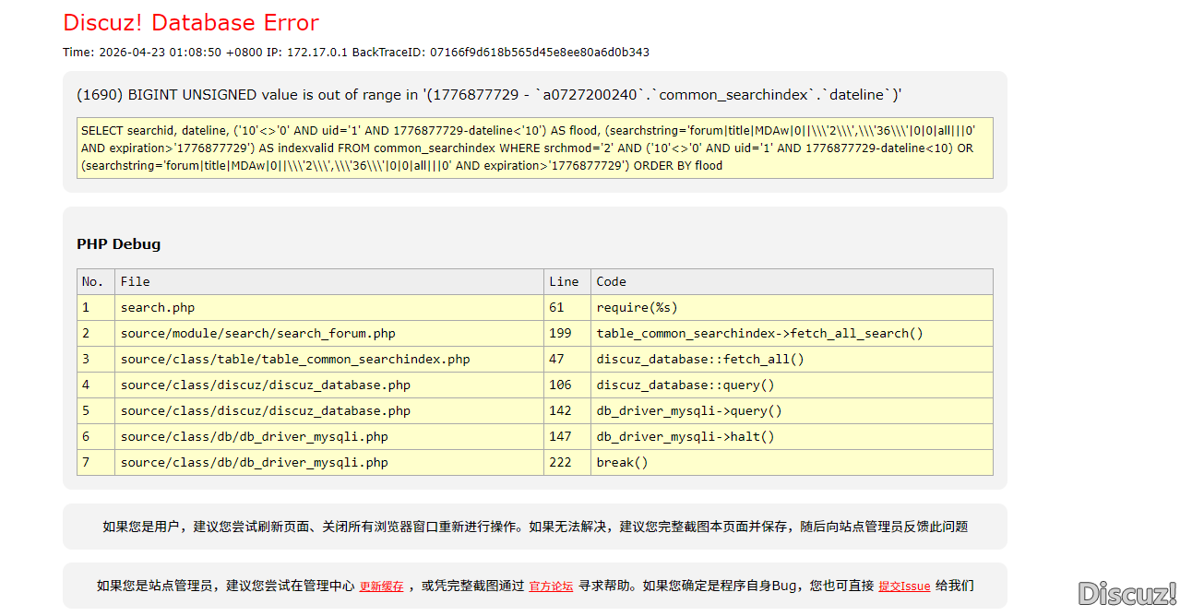Click the "Code" column header
This screenshot has width=1192, height=616.
[x=611, y=281]
